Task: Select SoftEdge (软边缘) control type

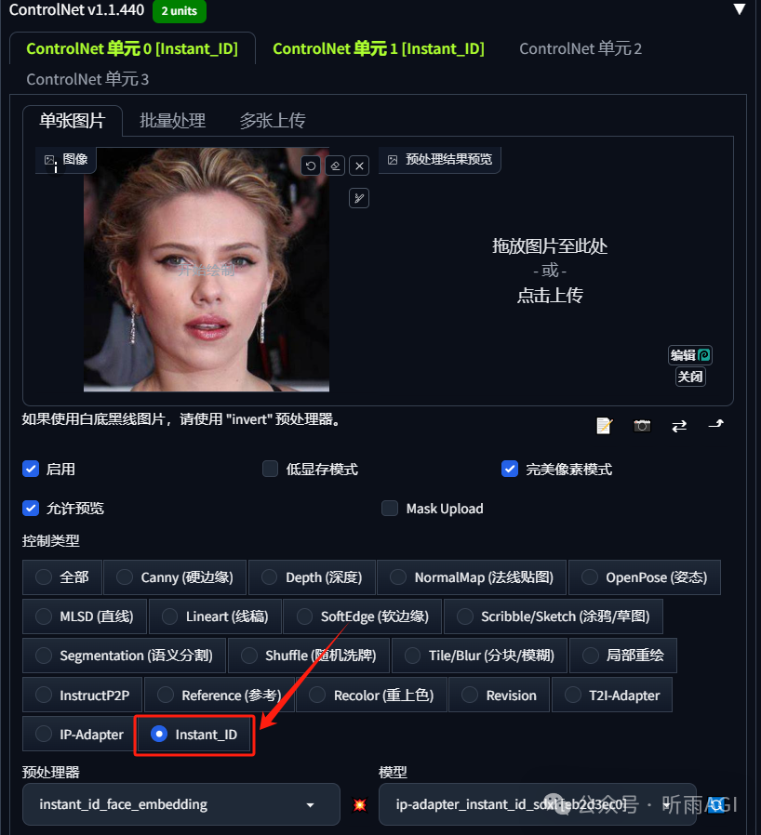Action: pyautogui.click(x=363, y=616)
